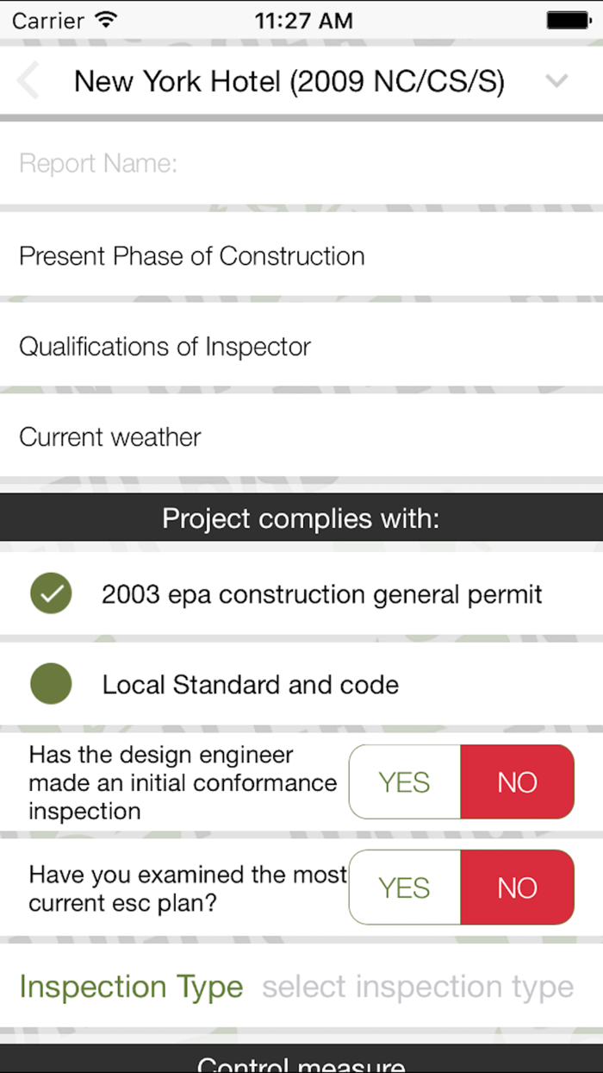
Task: Select YES for initial conformance inspection
Action: click(x=404, y=781)
